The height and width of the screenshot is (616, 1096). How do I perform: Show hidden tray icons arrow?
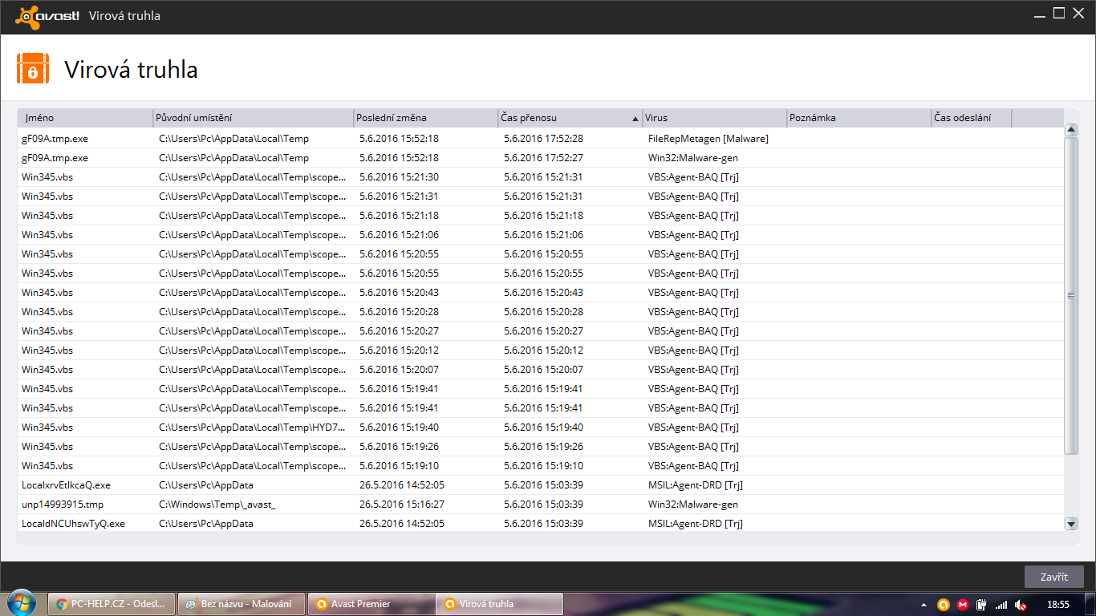click(x=923, y=604)
